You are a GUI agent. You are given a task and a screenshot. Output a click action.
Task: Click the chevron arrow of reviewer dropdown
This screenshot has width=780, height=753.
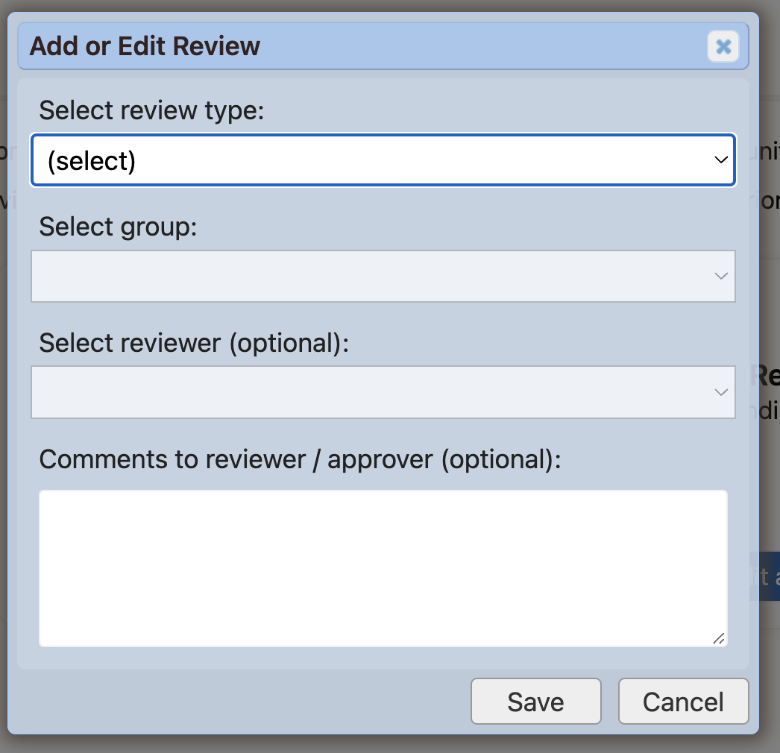pos(720,392)
